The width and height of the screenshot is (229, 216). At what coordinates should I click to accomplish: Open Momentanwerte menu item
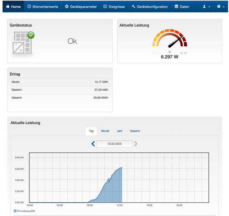point(43,6)
